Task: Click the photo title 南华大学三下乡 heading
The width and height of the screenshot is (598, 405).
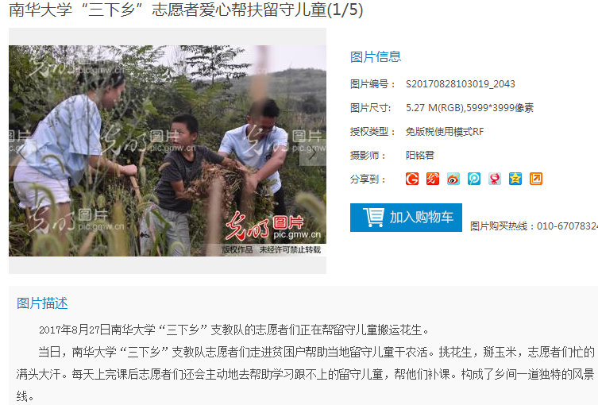Action: (x=186, y=10)
